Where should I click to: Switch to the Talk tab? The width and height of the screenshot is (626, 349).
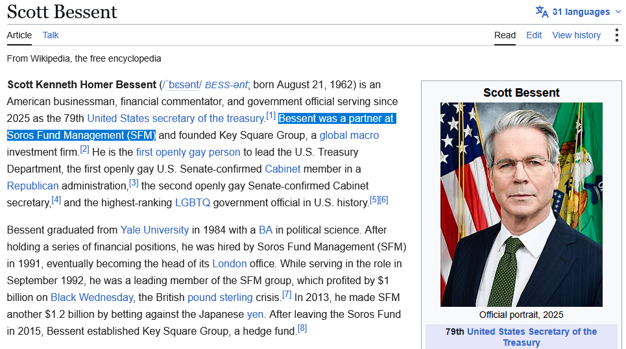(51, 35)
